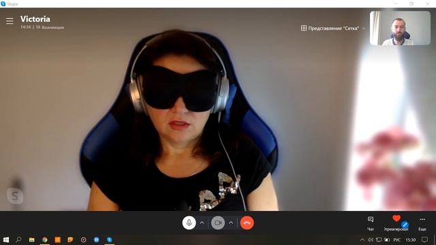Open the orange app on taskbar
Viewport: 436px width, 245px height.
pyautogui.click(x=57, y=240)
